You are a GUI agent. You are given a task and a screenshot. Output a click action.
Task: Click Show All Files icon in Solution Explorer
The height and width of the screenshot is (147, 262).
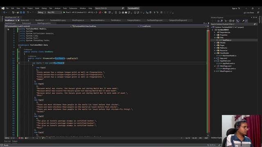click(x=233, y=21)
